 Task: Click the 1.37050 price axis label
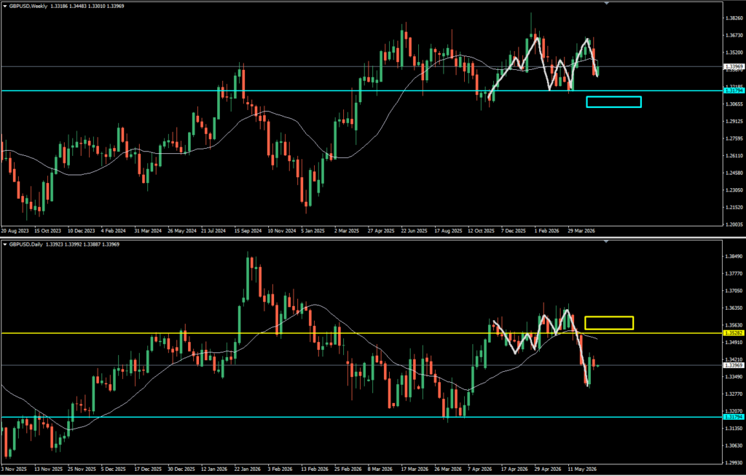tap(735, 291)
